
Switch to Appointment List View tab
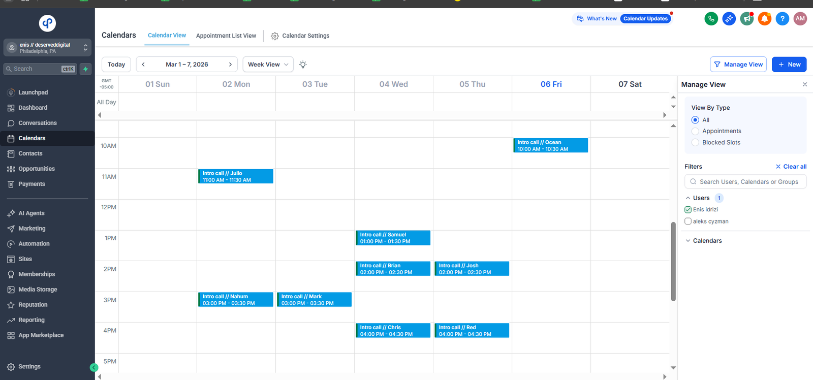coord(226,36)
